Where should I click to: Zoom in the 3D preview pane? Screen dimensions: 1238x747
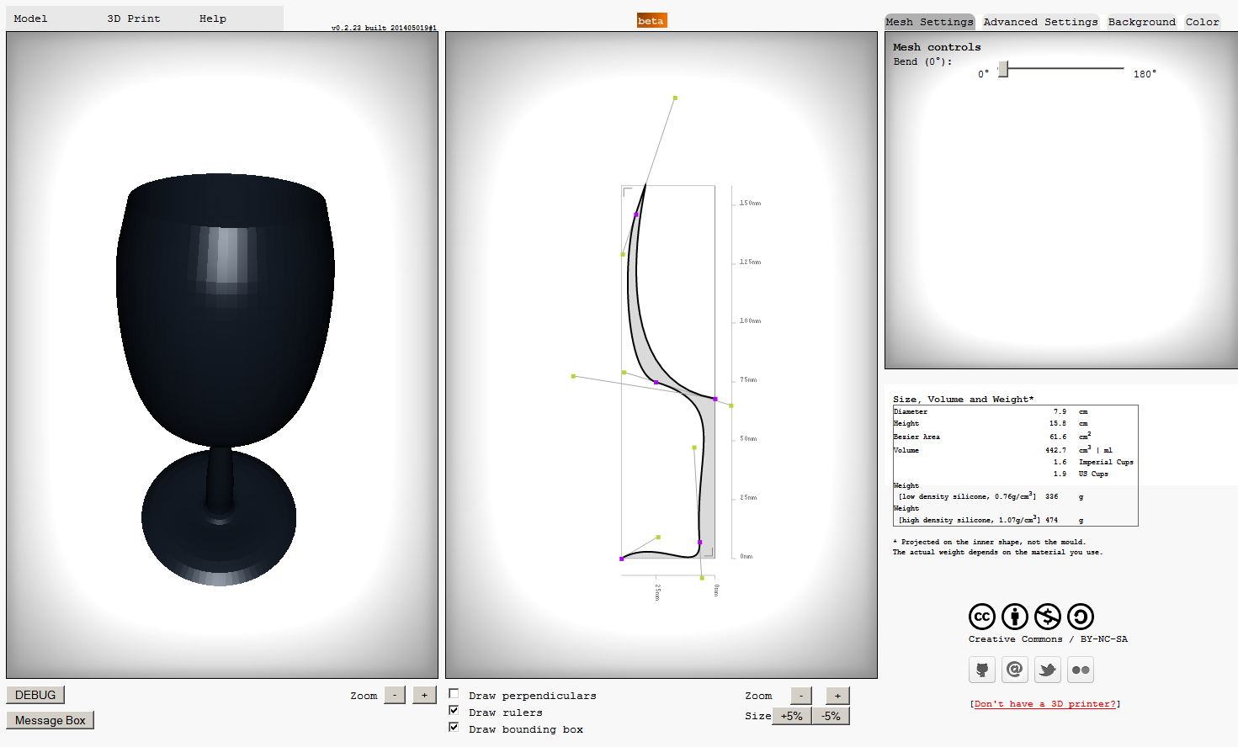[425, 695]
